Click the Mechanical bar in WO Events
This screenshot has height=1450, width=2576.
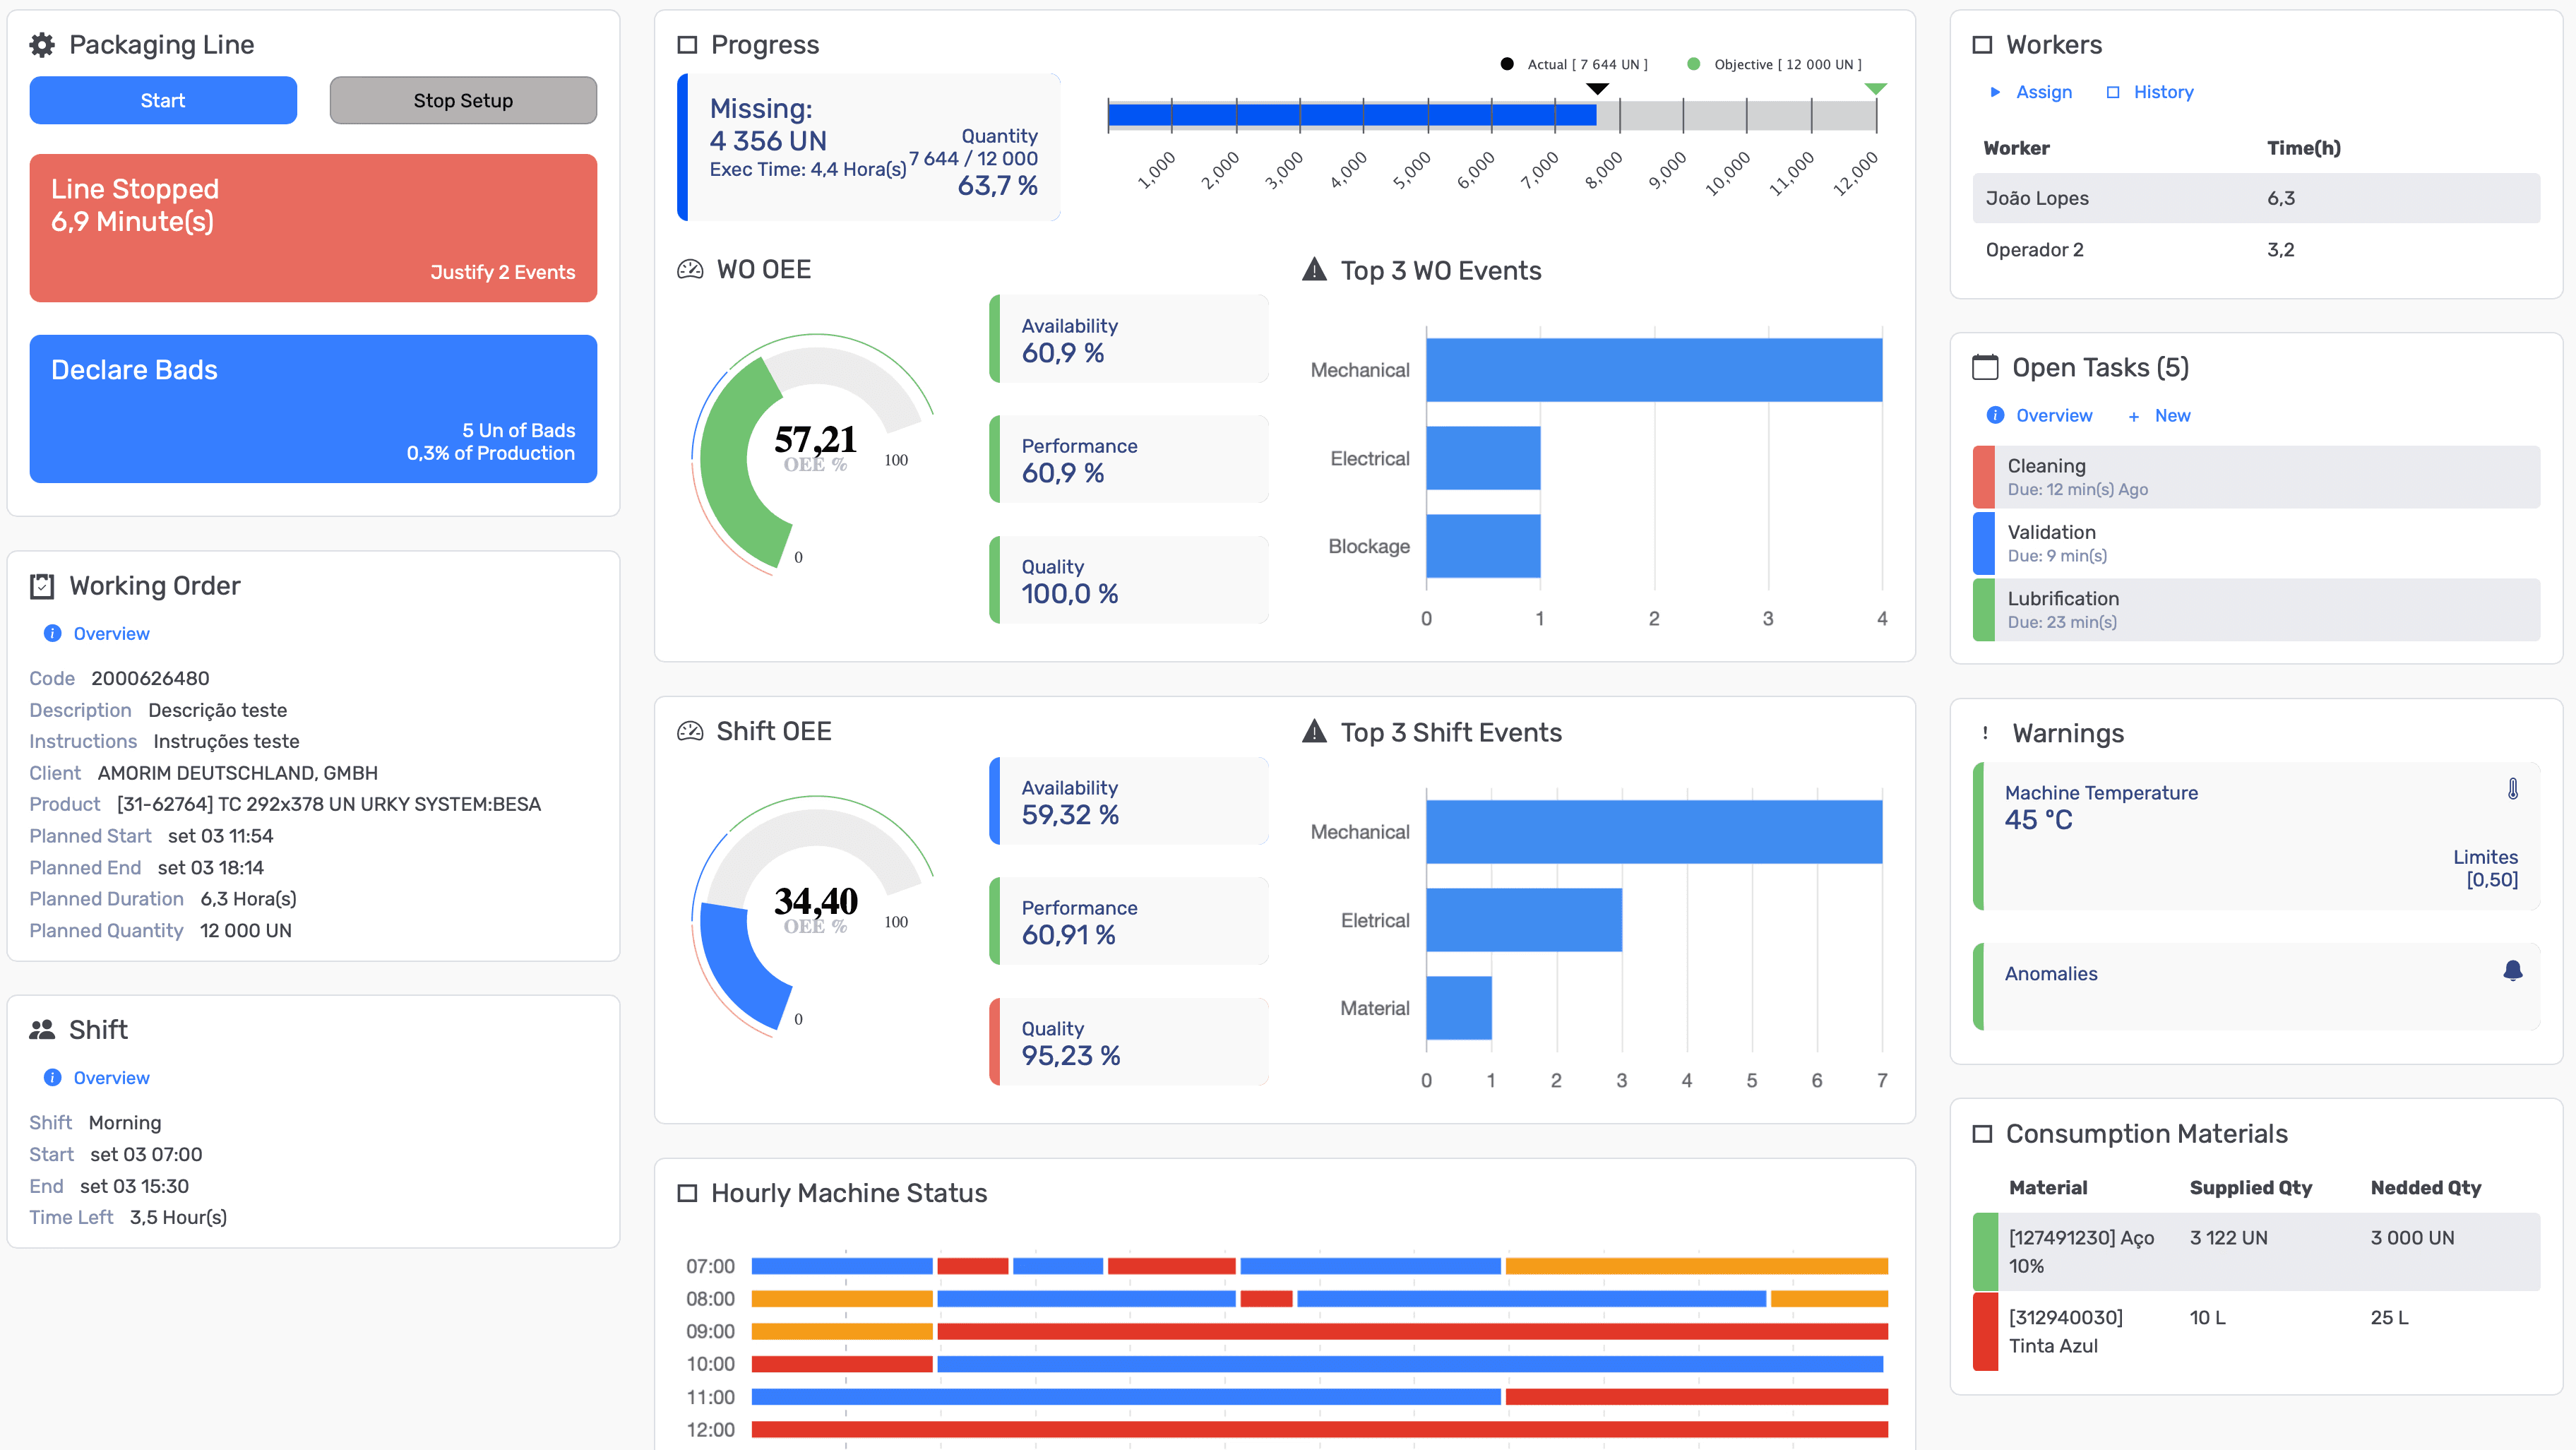click(1654, 370)
